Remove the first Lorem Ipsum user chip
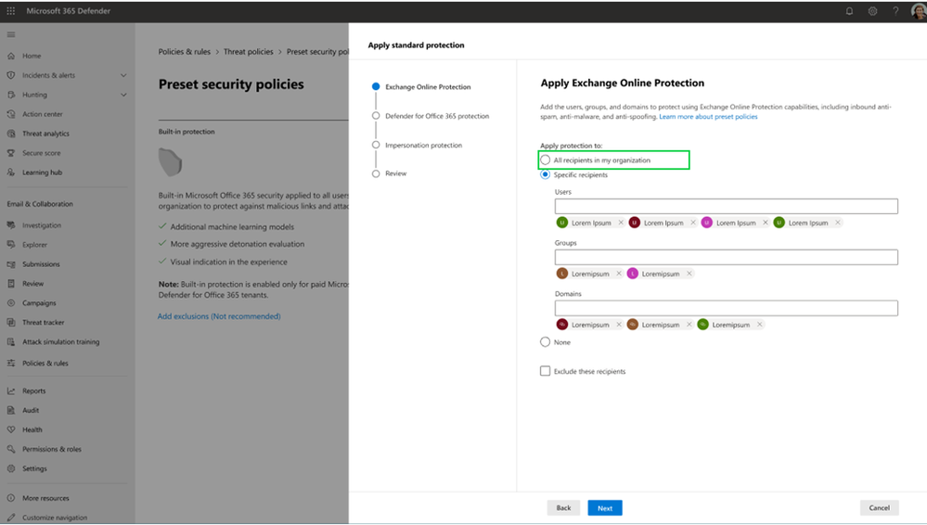927x525 pixels. tap(621, 223)
